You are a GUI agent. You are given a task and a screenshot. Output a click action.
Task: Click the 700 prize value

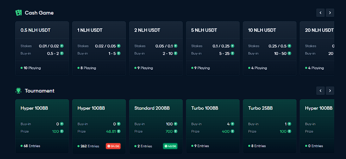click(169, 131)
